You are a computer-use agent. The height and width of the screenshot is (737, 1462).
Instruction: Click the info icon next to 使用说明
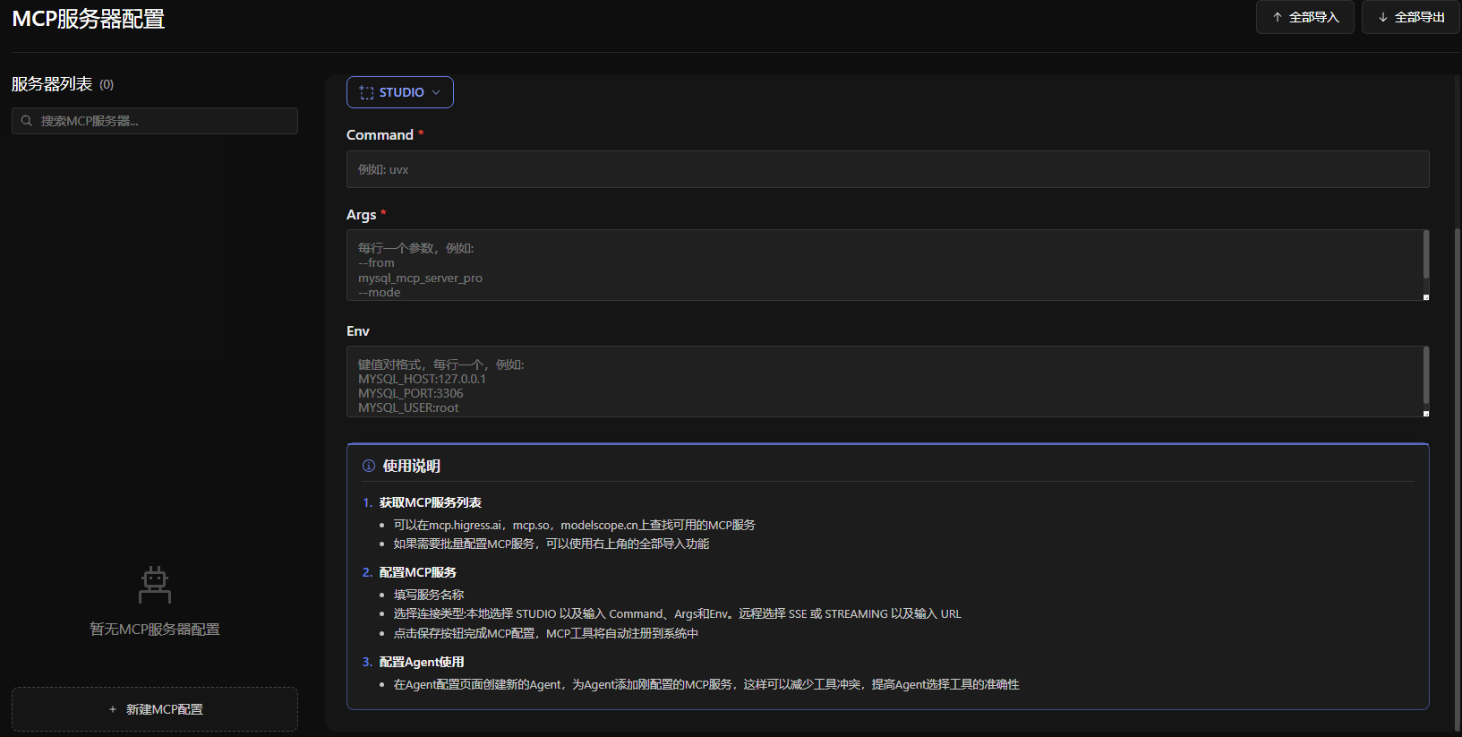coord(369,466)
